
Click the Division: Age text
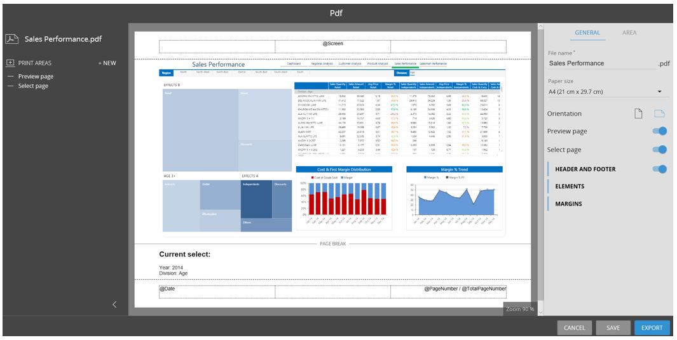pyautogui.click(x=174, y=273)
